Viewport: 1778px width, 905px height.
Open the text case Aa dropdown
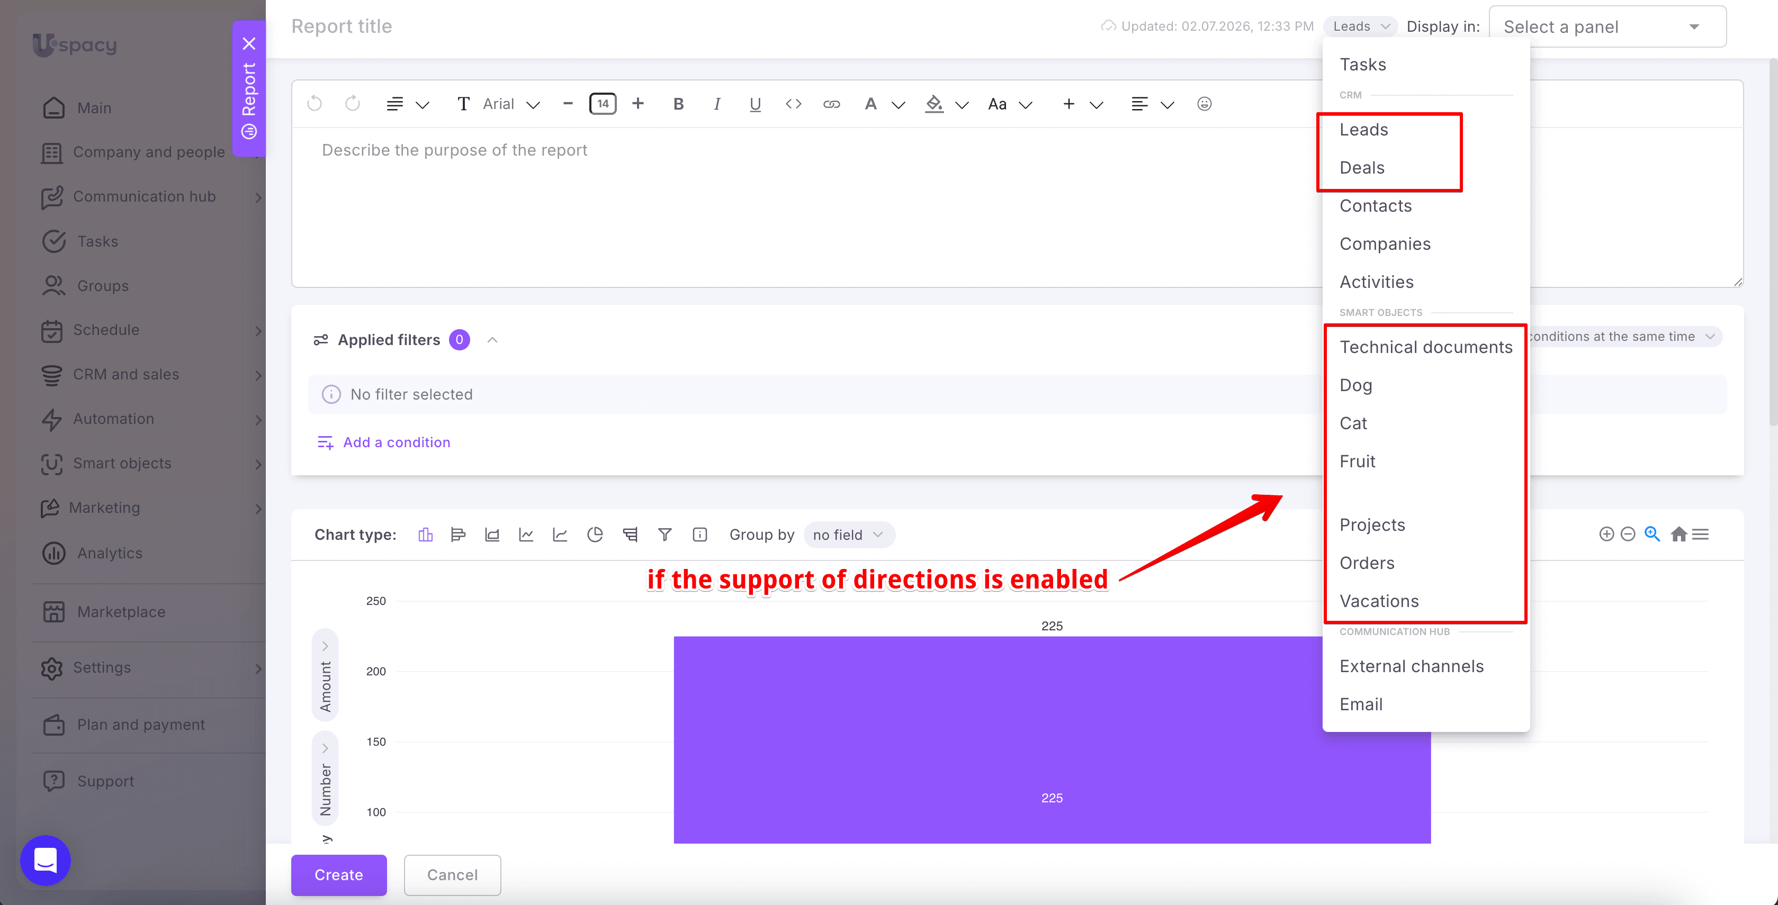click(1010, 104)
